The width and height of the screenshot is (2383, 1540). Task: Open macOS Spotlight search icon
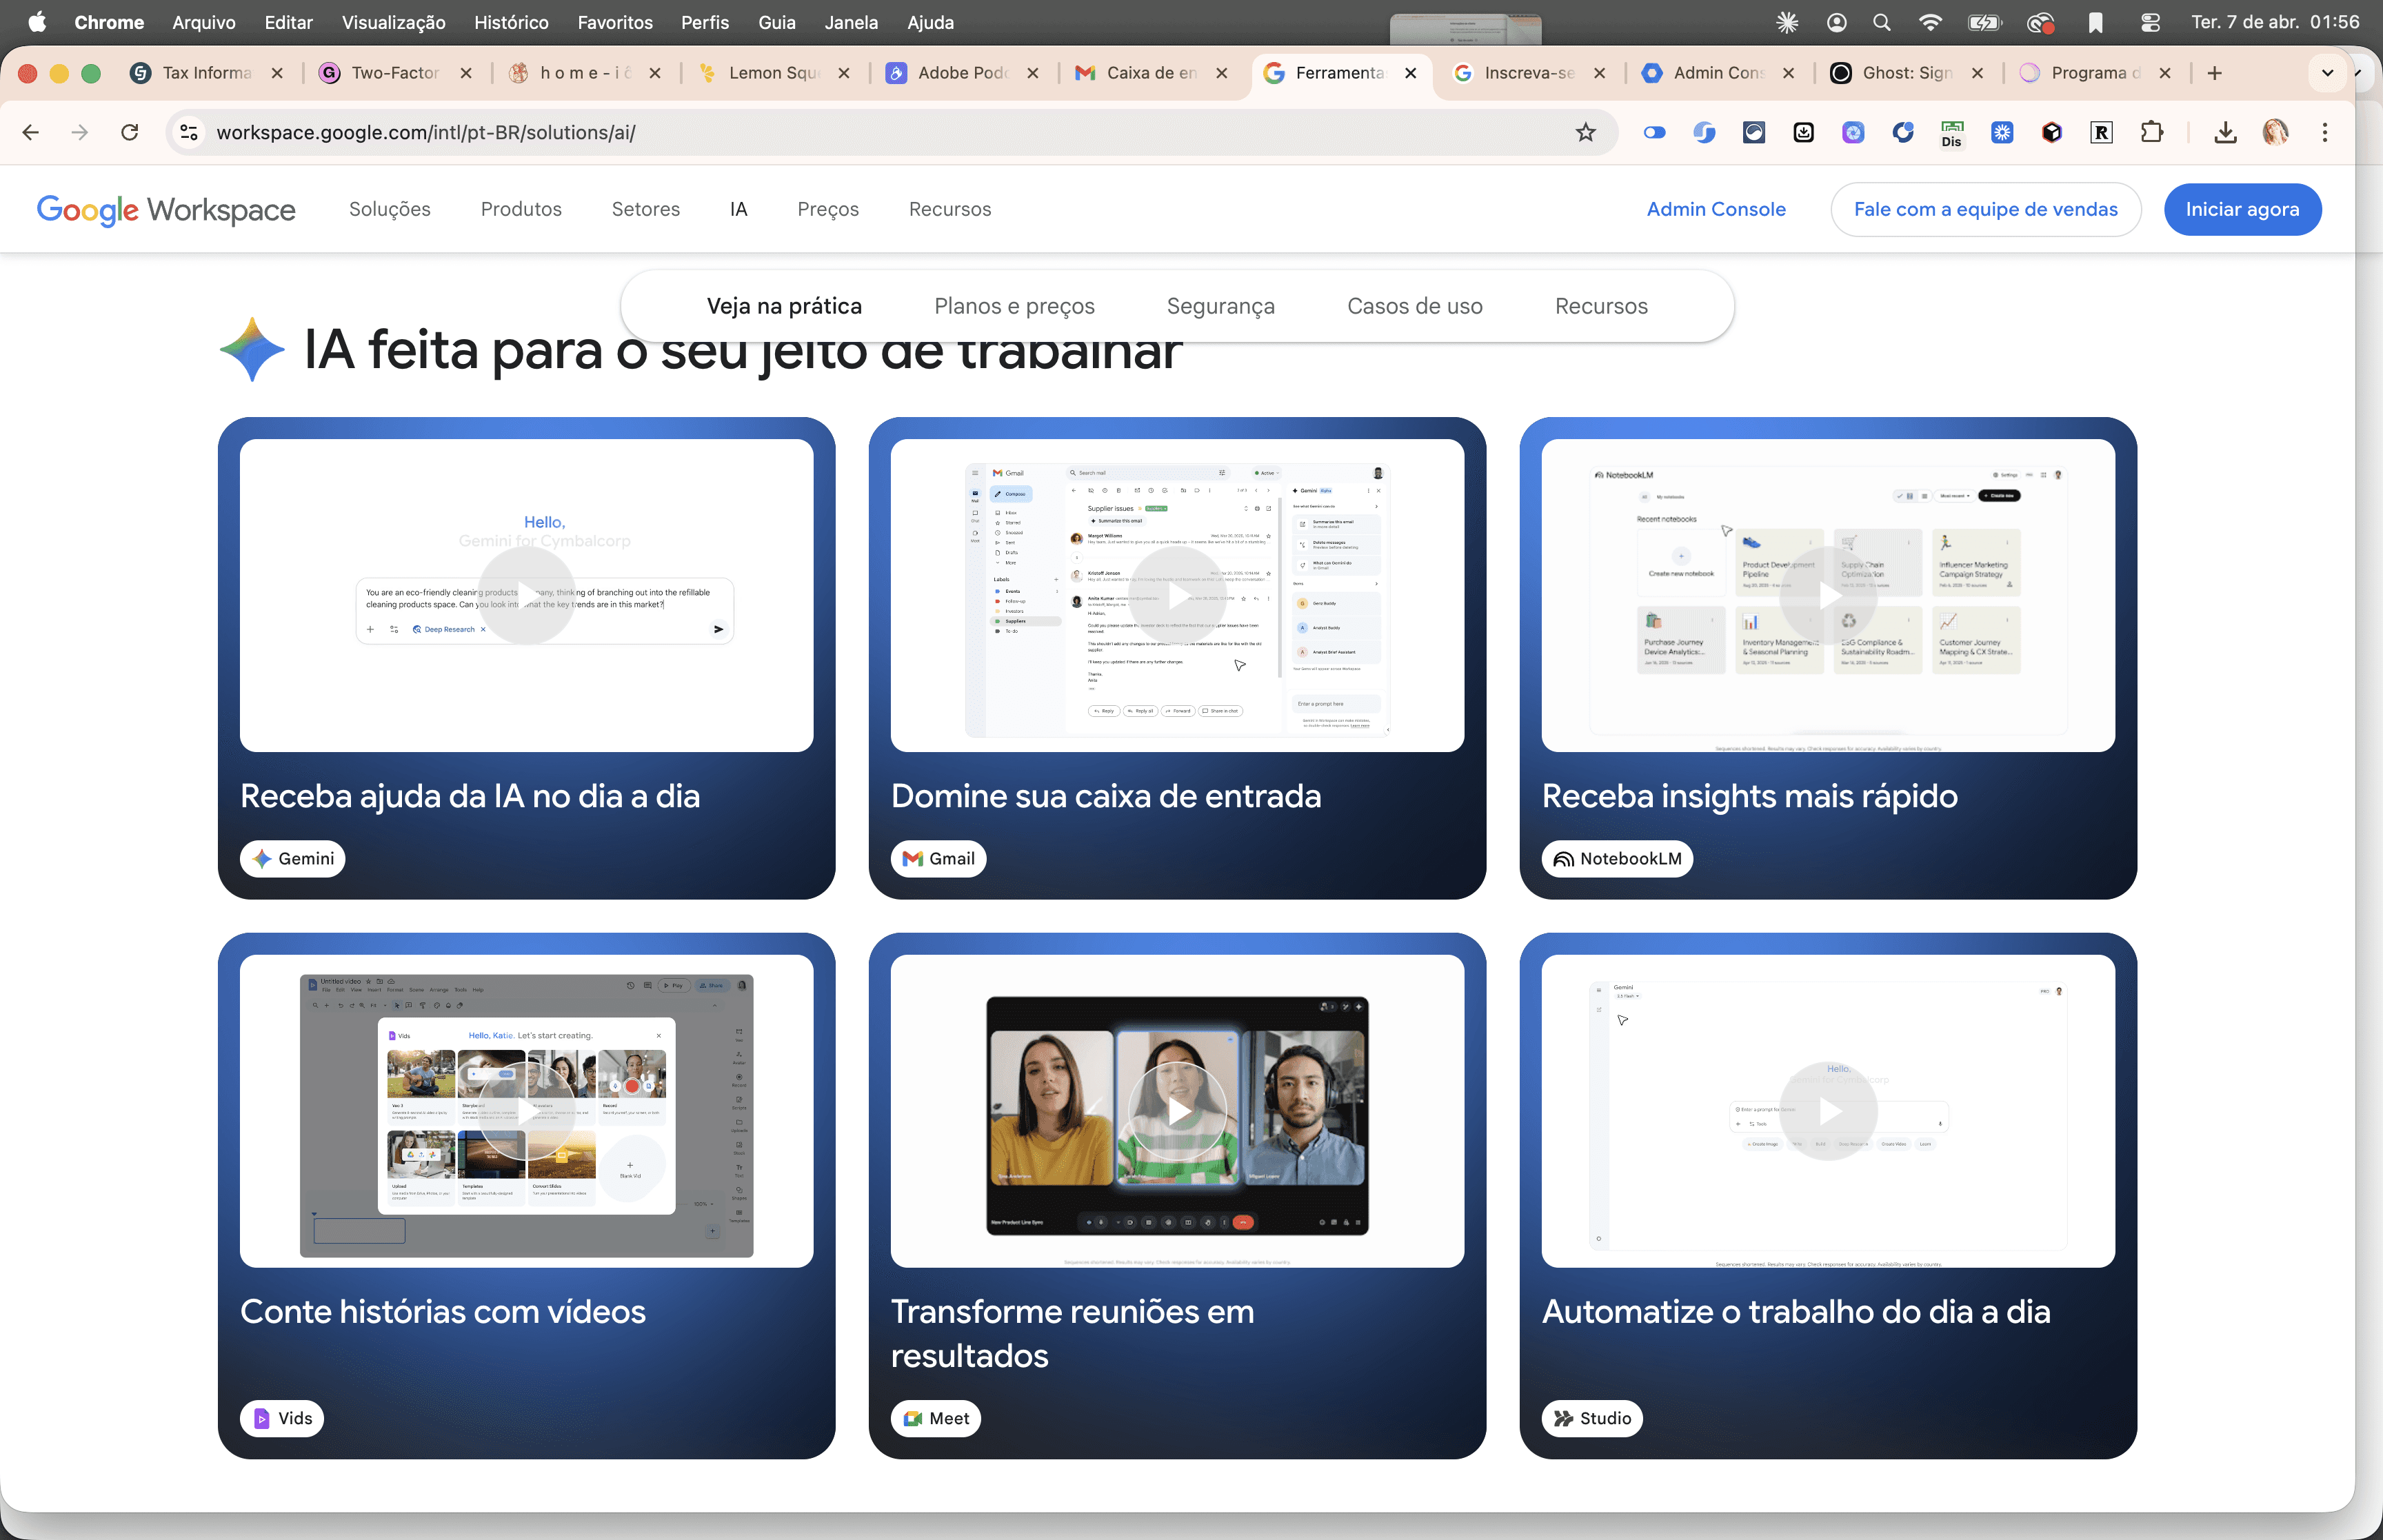click(1882, 22)
